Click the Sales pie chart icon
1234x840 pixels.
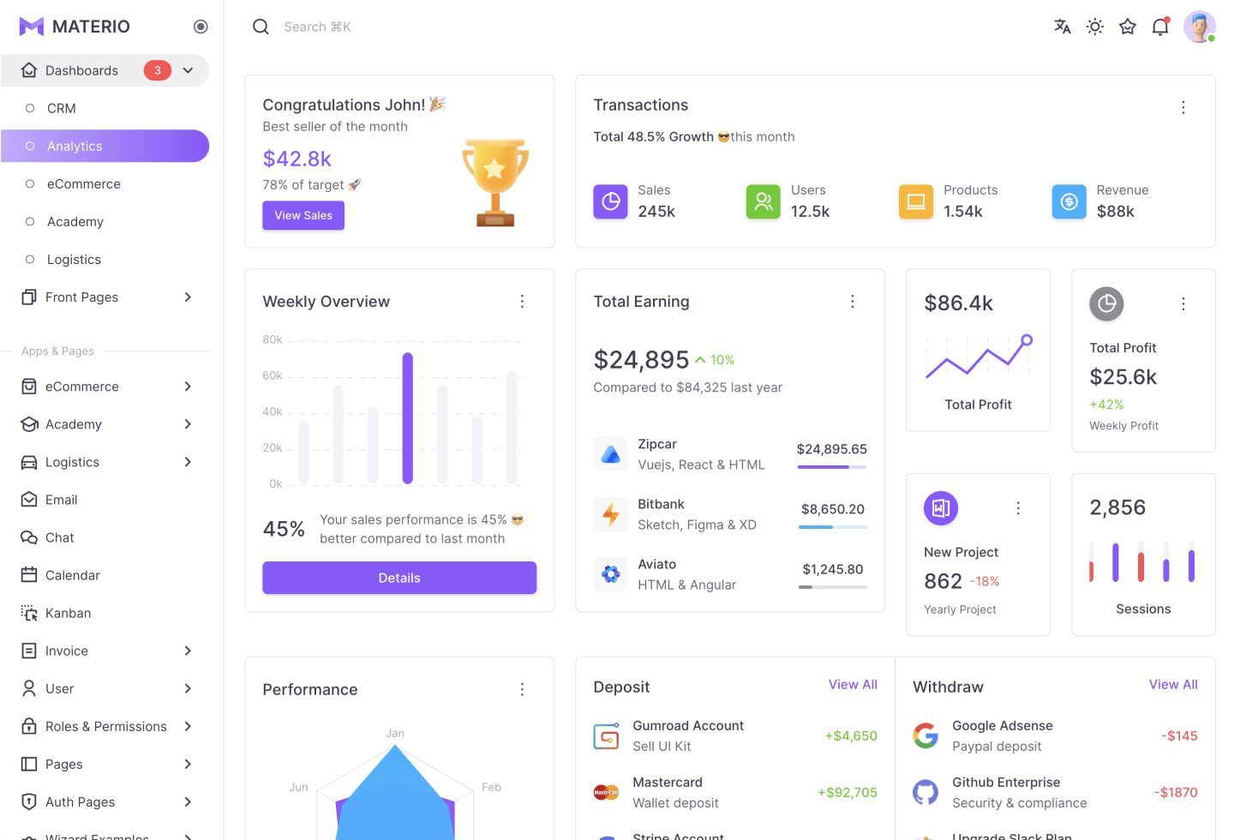(x=611, y=201)
